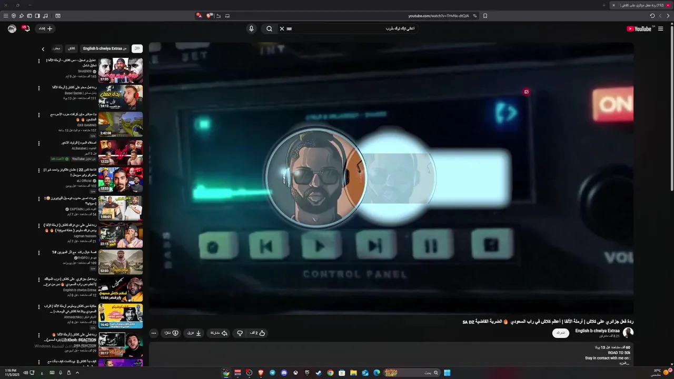The image size is (674, 379).
Task: Open the 16:42 Ahmedchiko video thumbnail
Action: click(x=121, y=316)
